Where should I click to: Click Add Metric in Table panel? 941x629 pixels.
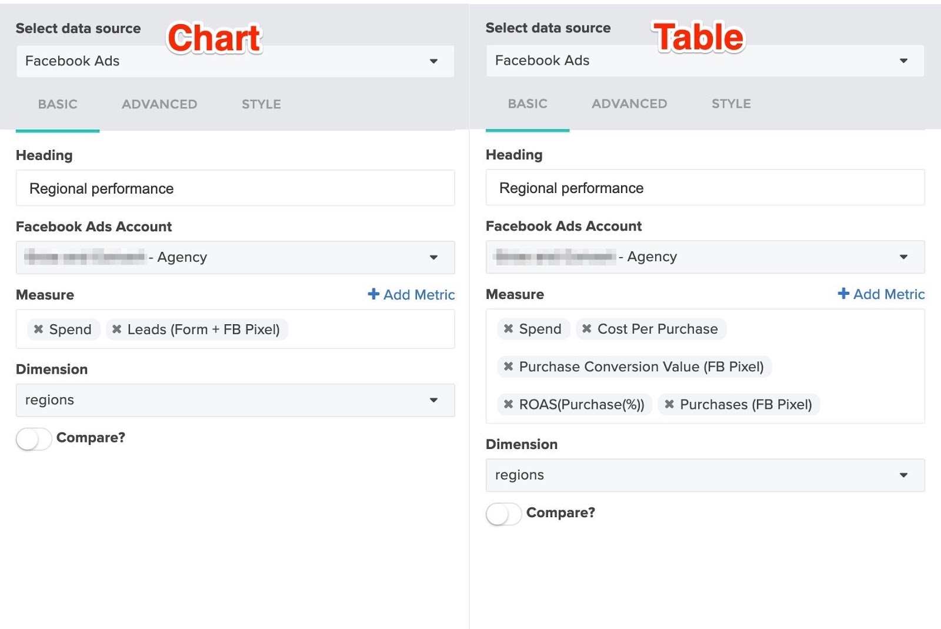(881, 294)
